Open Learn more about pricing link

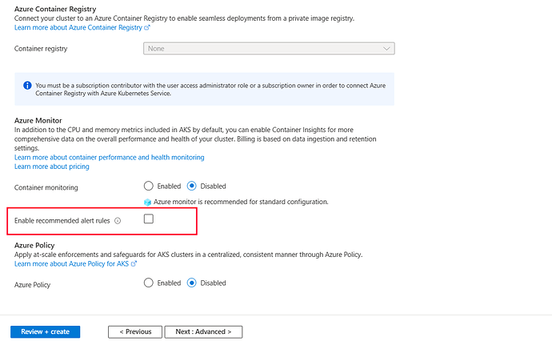point(52,166)
